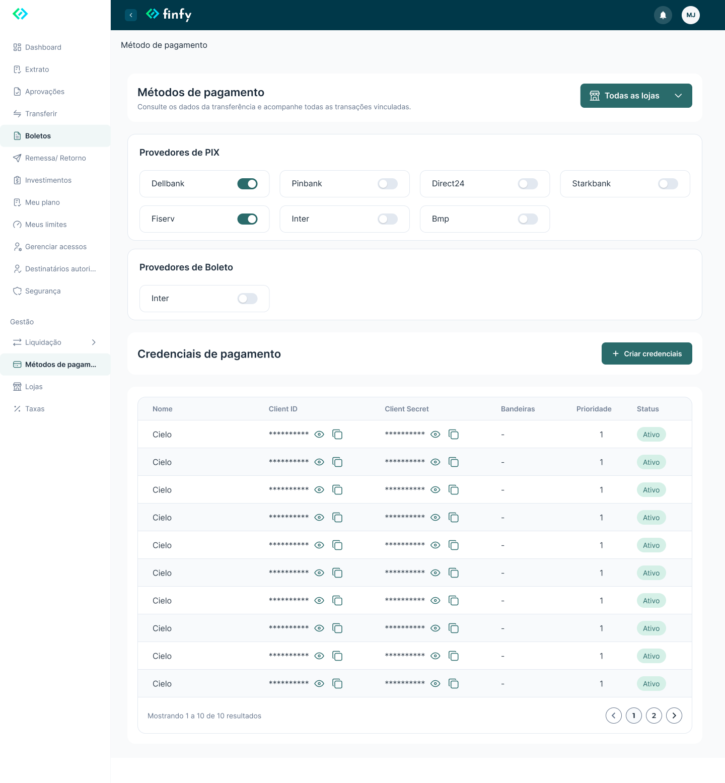This screenshot has width=725, height=783.
Task: Open Meus limites in the sidebar
Action: pos(55,225)
